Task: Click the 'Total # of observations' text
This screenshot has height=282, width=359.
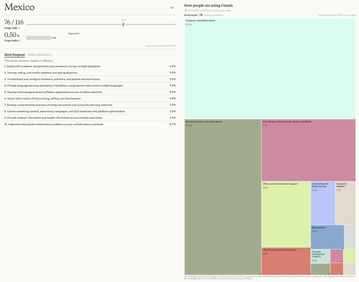Action: point(160,46)
